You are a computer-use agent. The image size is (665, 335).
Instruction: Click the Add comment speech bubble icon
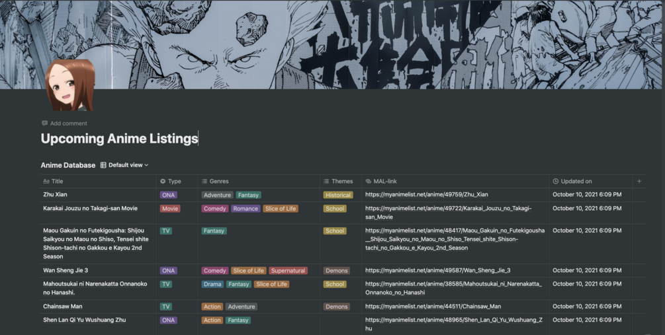pos(44,124)
